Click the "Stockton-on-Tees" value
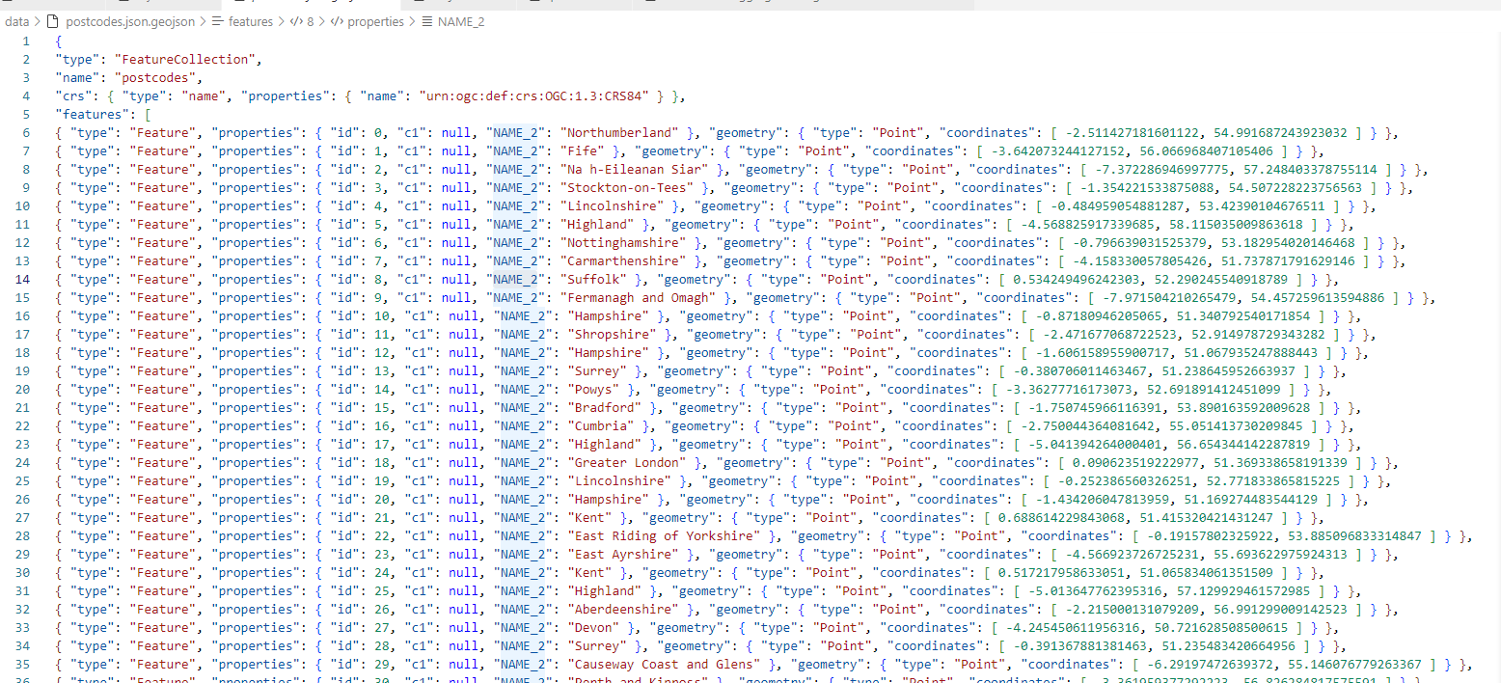This screenshot has height=683, width=1501. pyautogui.click(x=629, y=187)
